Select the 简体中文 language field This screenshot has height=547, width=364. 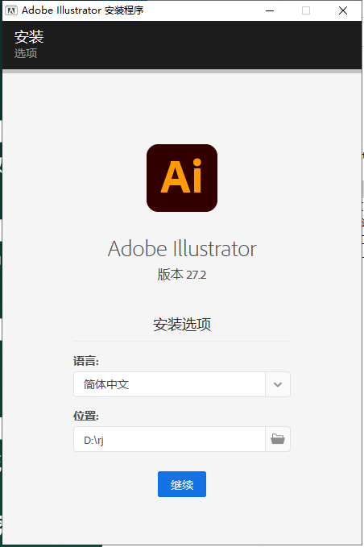tap(169, 384)
